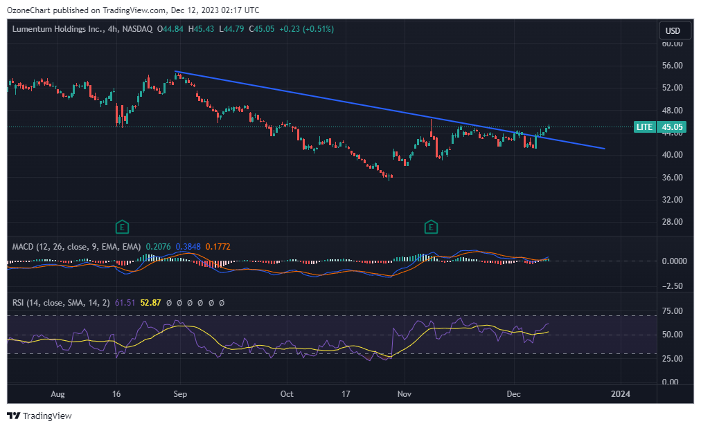This screenshot has height=428, width=701.
Task: Click the change value +0.23 (+0.51%)
Action: pyautogui.click(x=307, y=29)
